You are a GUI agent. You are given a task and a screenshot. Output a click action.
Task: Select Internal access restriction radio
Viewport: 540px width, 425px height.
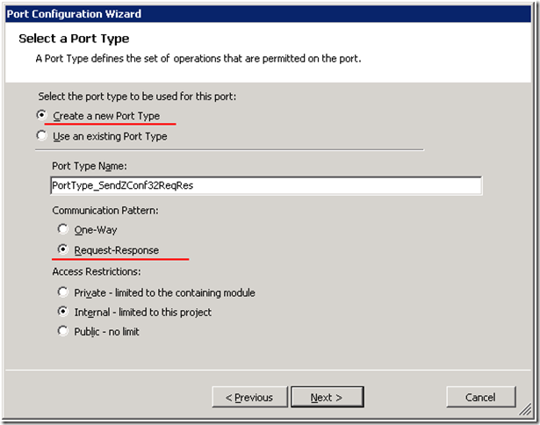62,312
